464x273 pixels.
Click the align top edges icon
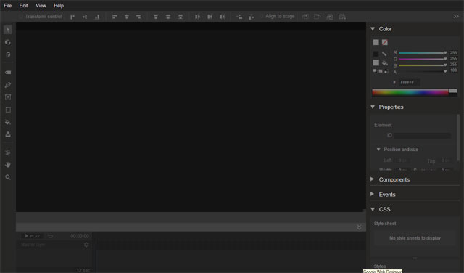coord(72,17)
